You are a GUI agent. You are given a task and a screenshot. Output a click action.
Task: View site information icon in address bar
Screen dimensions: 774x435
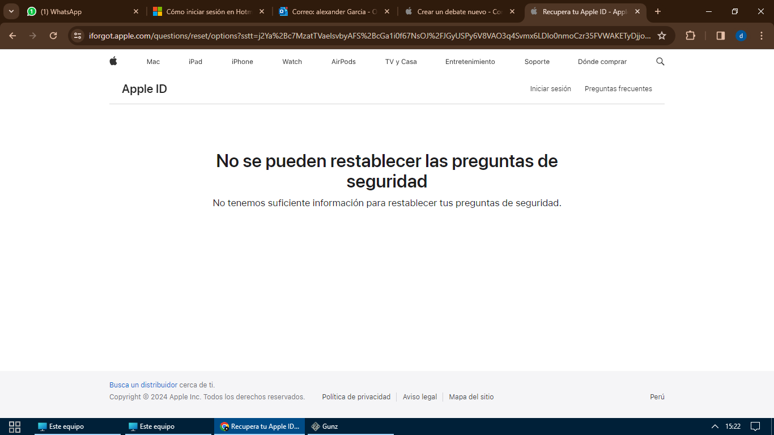click(x=78, y=36)
